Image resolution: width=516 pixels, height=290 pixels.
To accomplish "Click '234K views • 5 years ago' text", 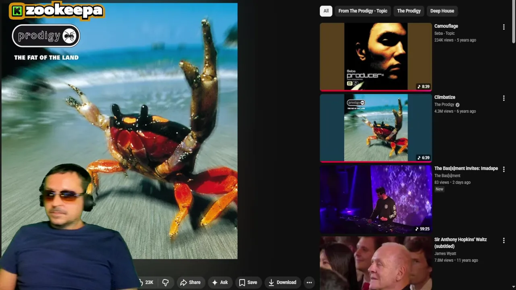I will pyautogui.click(x=455, y=40).
